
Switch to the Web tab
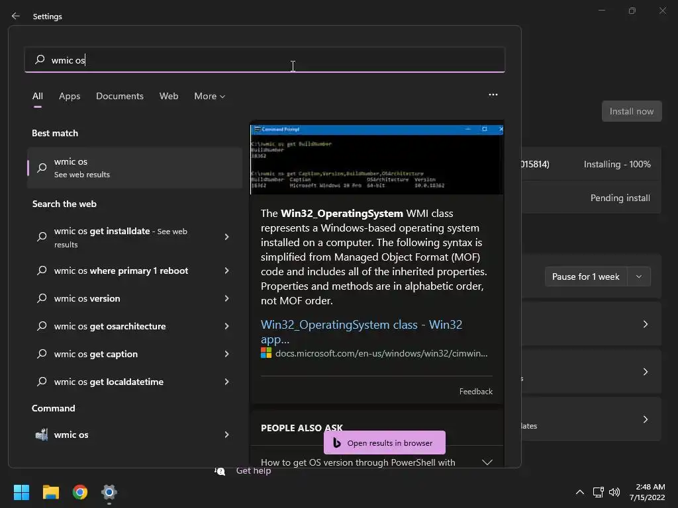tap(169, 96)
